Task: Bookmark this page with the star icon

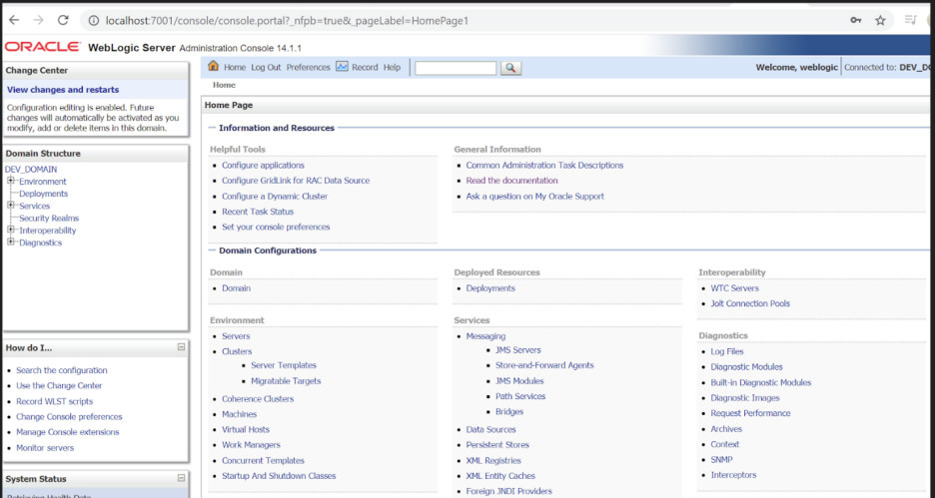Action: 880,20
